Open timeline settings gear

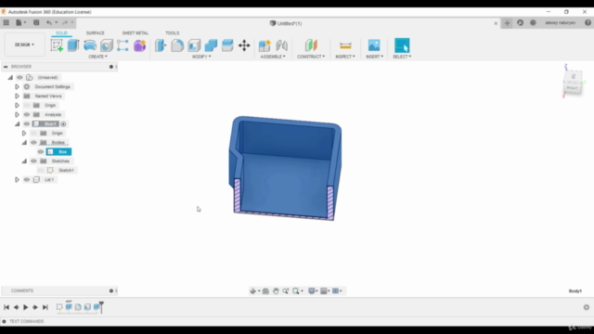click(587, 307)
